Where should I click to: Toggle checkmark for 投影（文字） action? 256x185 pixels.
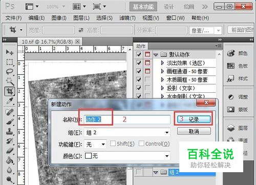139,88
